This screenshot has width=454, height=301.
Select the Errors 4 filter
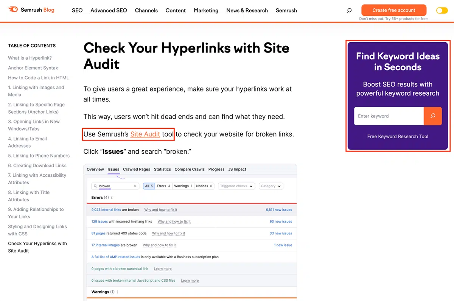[x=163, y=186]
